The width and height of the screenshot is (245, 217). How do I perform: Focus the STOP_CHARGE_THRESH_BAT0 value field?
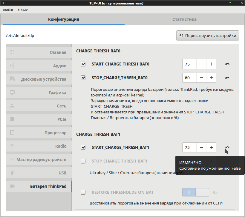189,78
